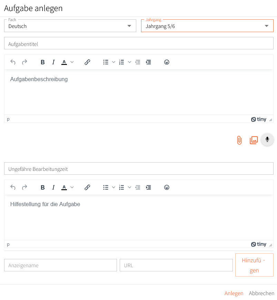The width and height of the screenshot is (277, 300).
Task: Apply text color in Aufgabenbeschreibung editor
Action: [x=64, y=62]
